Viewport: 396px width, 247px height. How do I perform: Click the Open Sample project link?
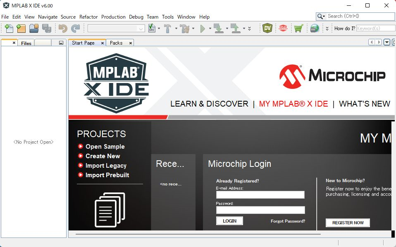(x=105, y=147)
